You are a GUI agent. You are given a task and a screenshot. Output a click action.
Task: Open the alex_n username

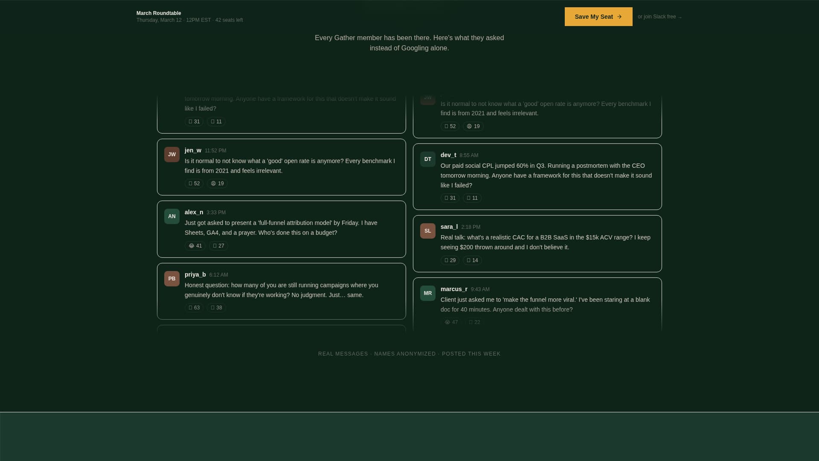[x=194, y=212]
